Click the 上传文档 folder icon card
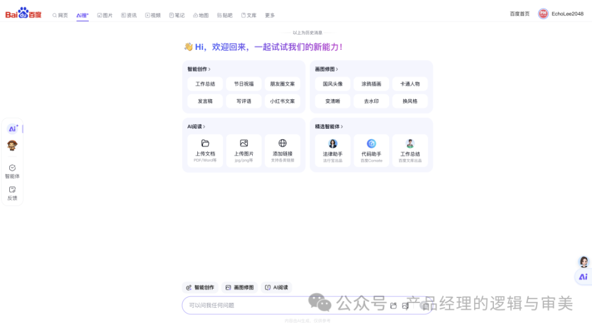592x327 pixels. [205, 150]
